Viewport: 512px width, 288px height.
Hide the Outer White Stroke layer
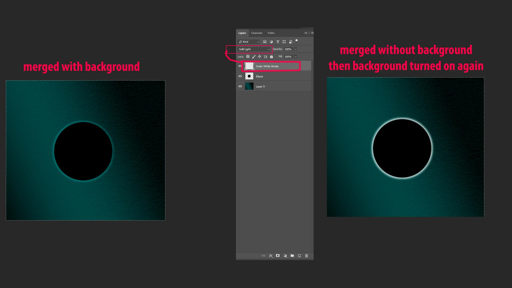click(240, 66)
